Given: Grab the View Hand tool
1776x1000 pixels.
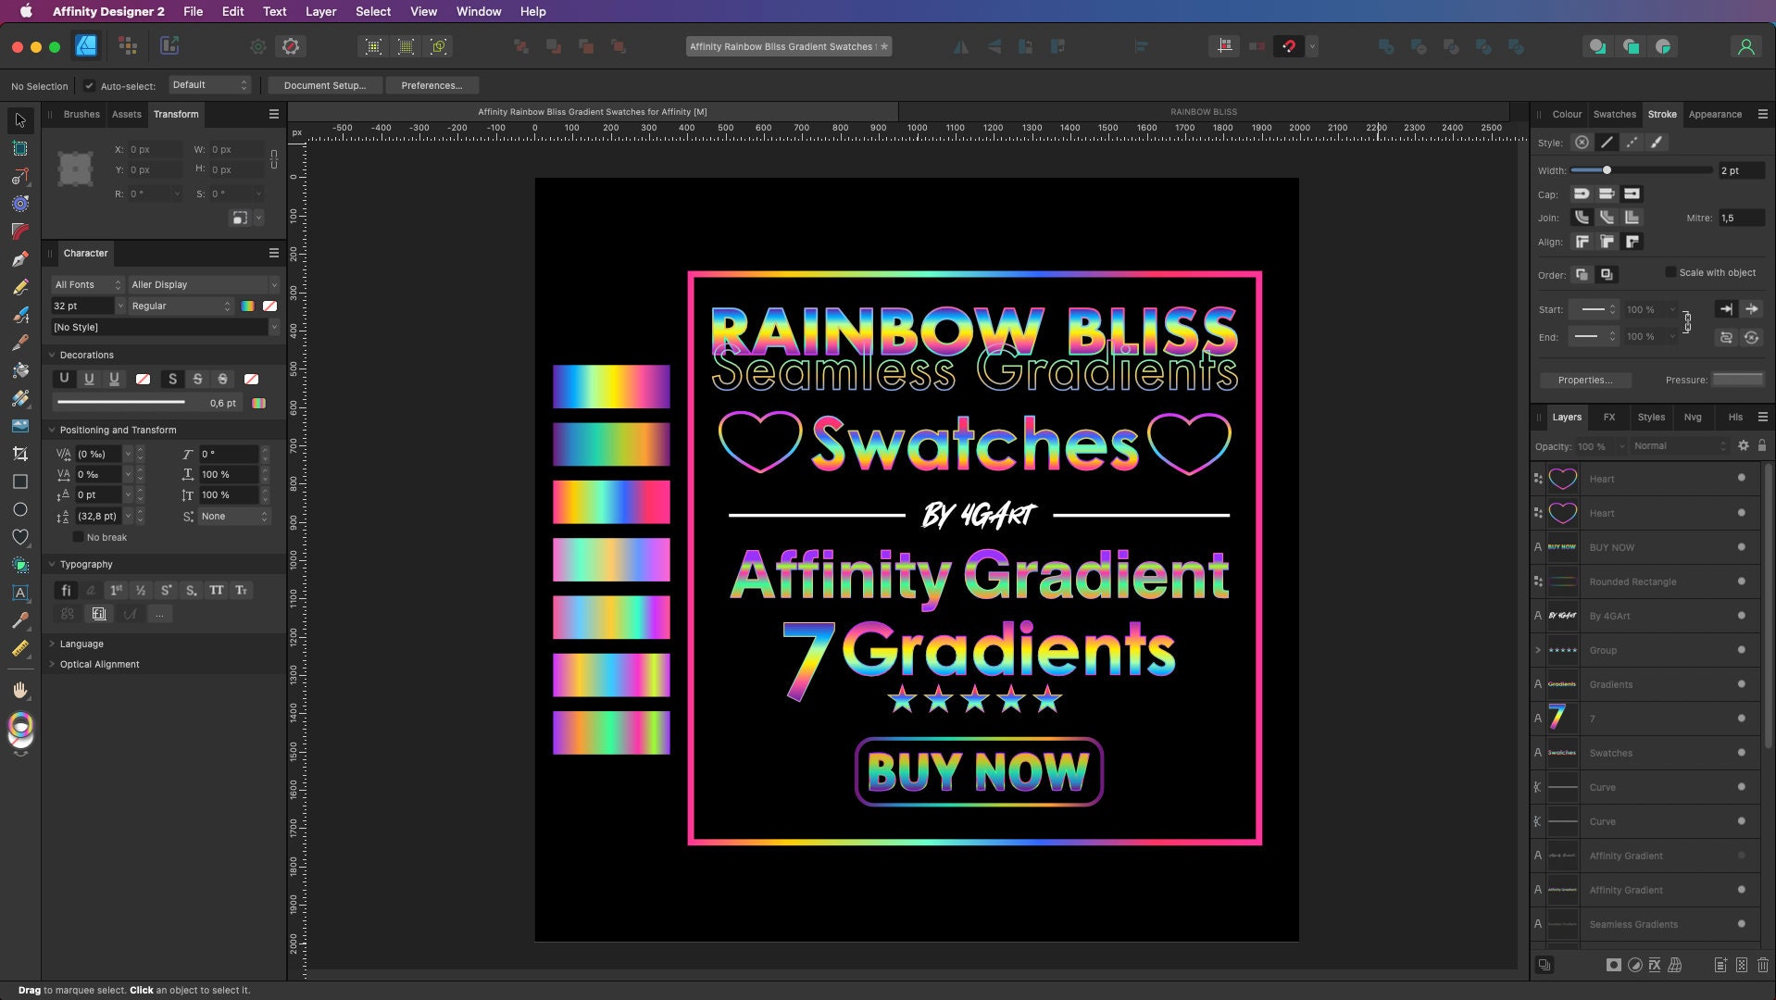Looking at the screenshot, I should point(20,690).
